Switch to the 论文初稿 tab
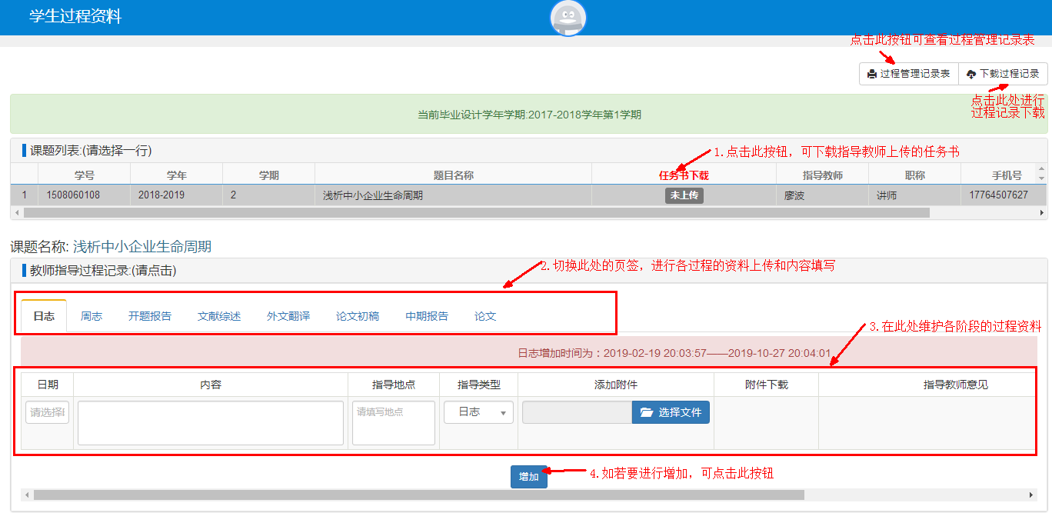 pos(358,316)
